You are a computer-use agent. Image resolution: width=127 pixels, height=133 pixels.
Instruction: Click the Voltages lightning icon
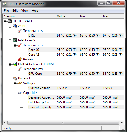click(20, 83)
